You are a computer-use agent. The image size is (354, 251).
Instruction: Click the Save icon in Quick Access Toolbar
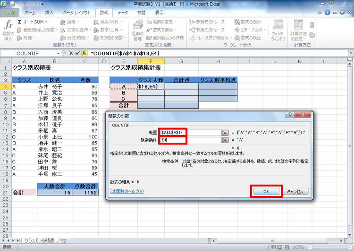click(x=12, y=4)
